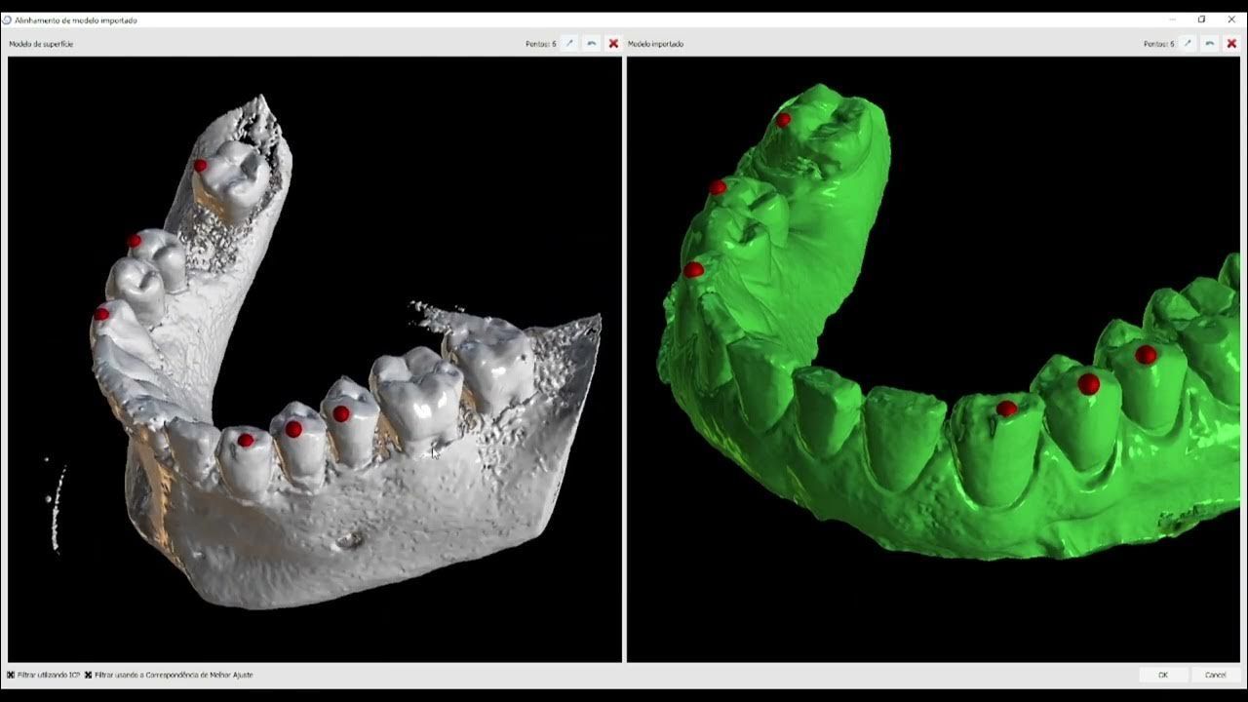Undo last point in the surface model panel
Image resolution: width=1248 pixels, height=702 pixels.
click(592, 44)
